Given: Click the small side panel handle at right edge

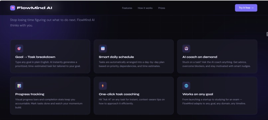Looking at the screenshot, I should (x=267, y=34).
